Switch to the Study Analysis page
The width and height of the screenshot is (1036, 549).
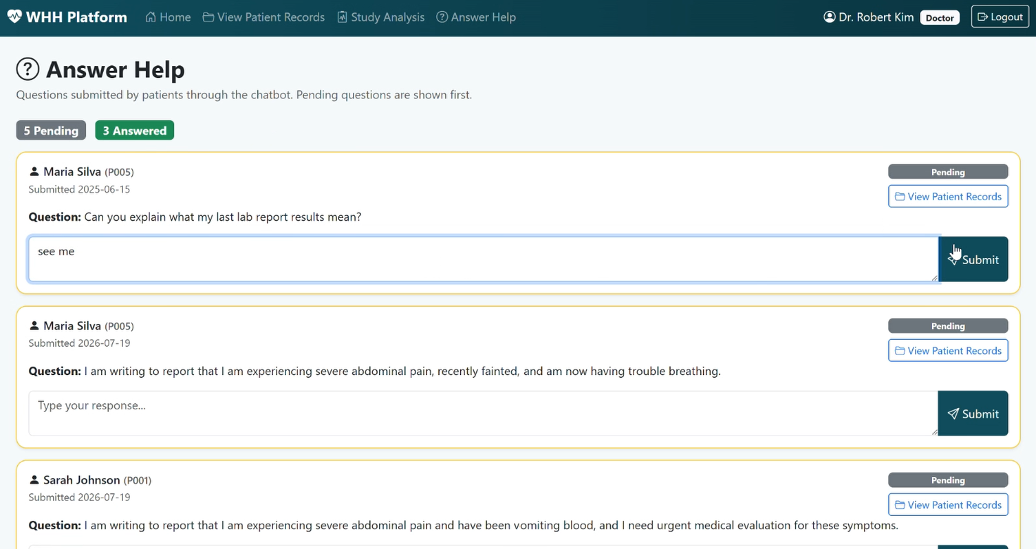pyautogui.click(x=380, y=17)
